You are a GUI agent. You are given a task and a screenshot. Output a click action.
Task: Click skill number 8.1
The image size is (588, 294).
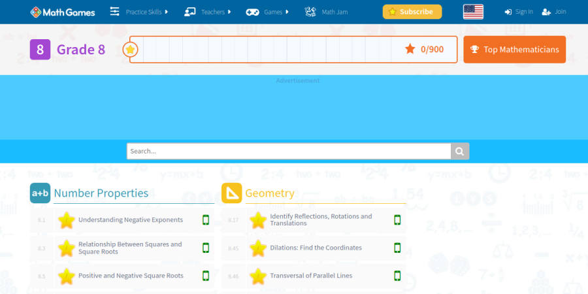[x=42, y=220]
